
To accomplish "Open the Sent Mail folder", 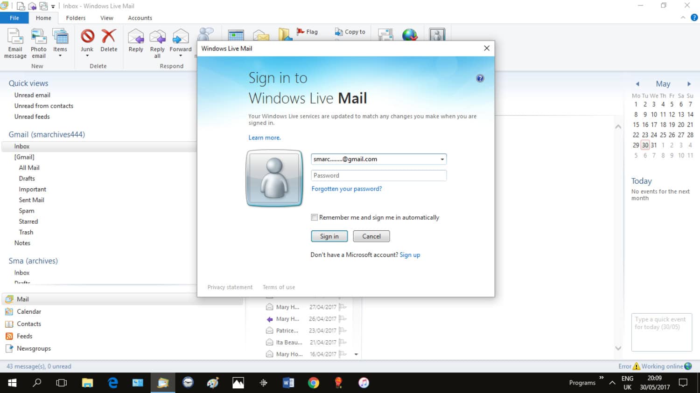I will (x=31, y=200).
